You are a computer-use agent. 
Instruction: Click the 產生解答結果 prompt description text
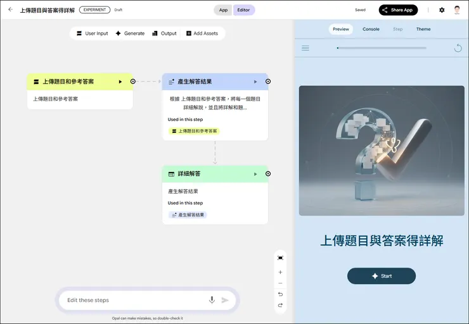coord(215,103)
